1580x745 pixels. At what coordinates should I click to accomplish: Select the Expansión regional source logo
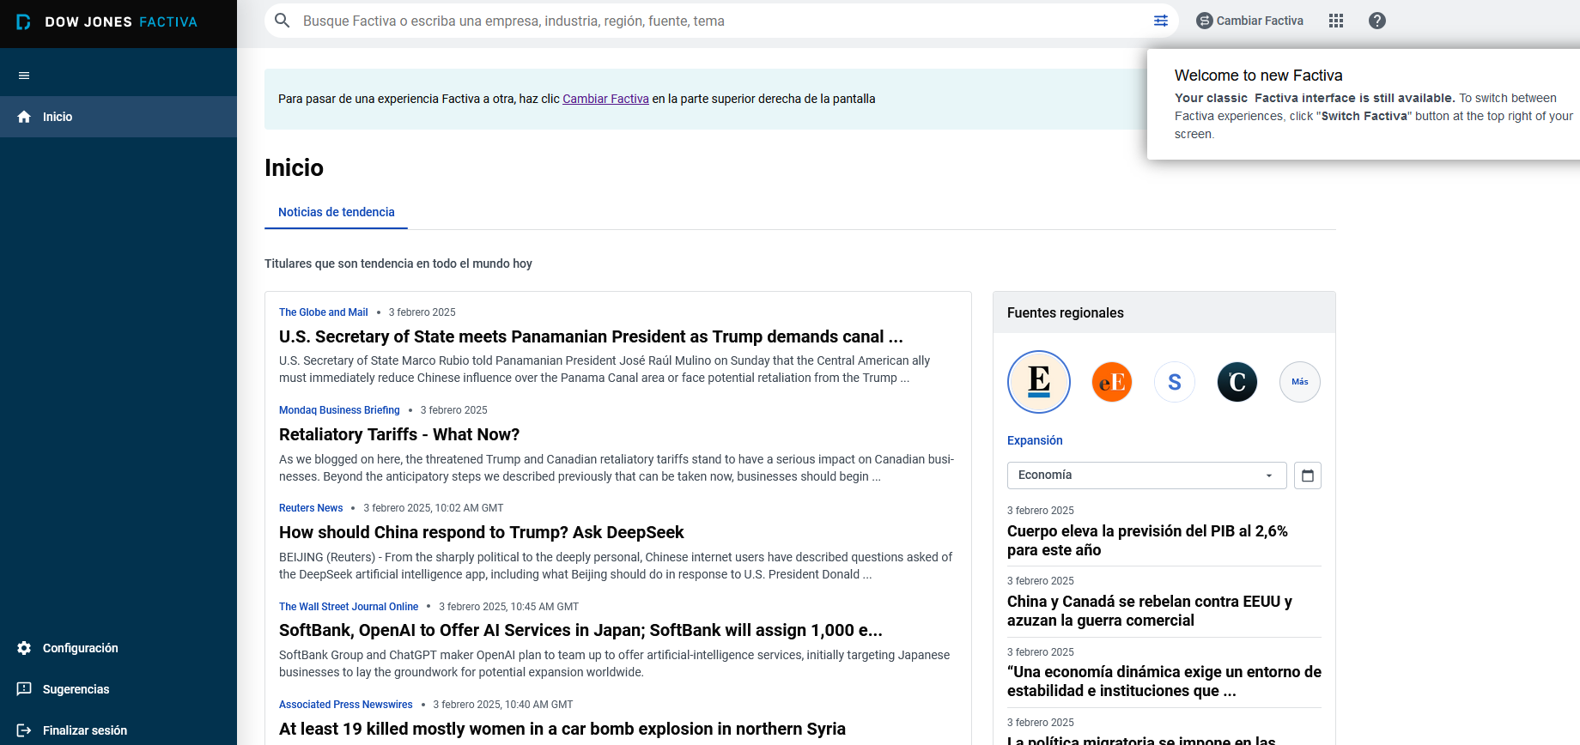click(x=1039, y=382)
